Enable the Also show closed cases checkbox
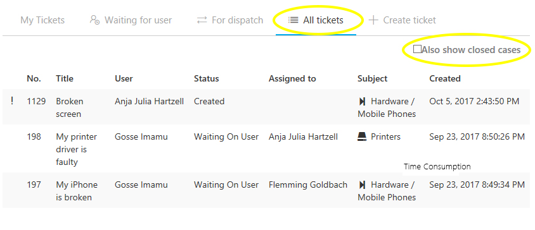 point(417,49)
